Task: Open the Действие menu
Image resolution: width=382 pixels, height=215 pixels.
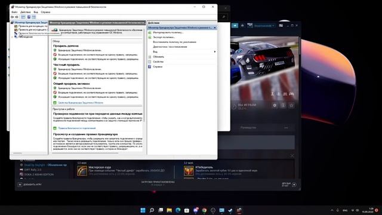Action: tap(25, 12)
